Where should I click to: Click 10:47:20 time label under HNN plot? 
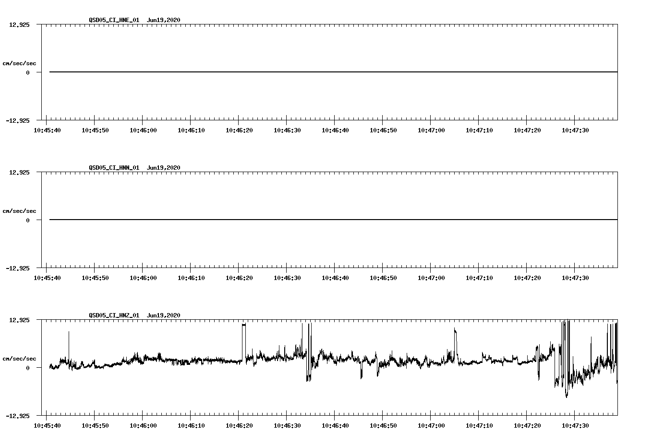pyautogui.click(x=527, y=278)
